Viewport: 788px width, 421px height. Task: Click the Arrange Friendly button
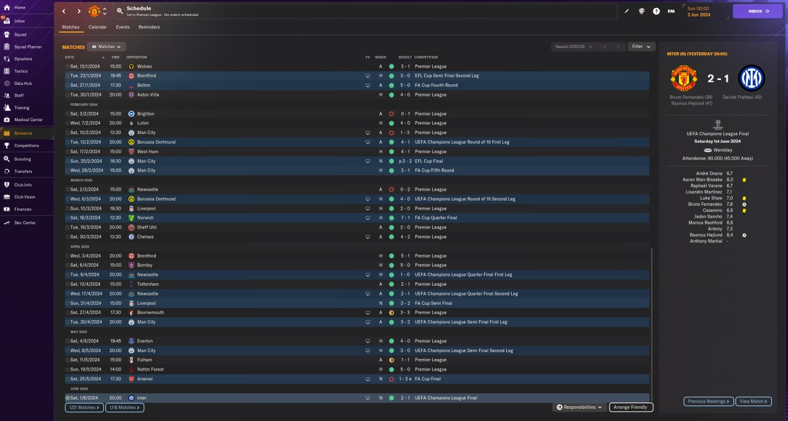(x=631, y=407)
